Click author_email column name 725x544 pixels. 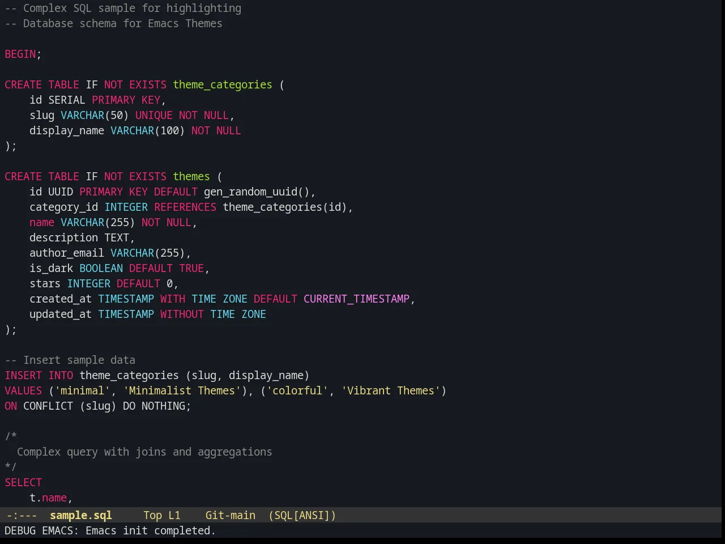click(x=67, y=253)
